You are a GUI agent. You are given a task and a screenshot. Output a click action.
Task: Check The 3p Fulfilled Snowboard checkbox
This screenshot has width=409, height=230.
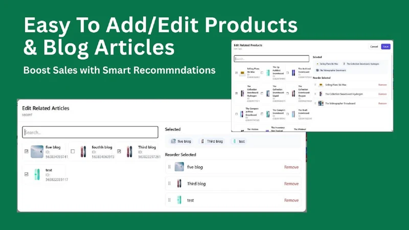tap(262, 73)
